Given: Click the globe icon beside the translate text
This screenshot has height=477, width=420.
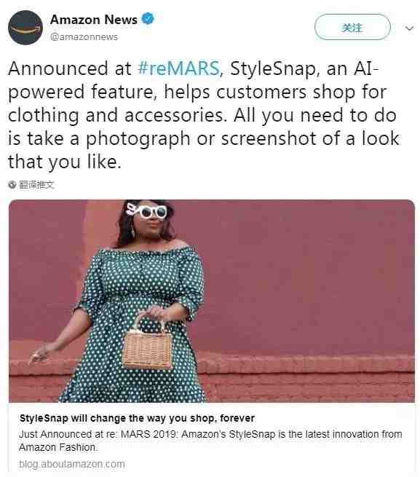Looking at the screenshot, I should point(12,185).
